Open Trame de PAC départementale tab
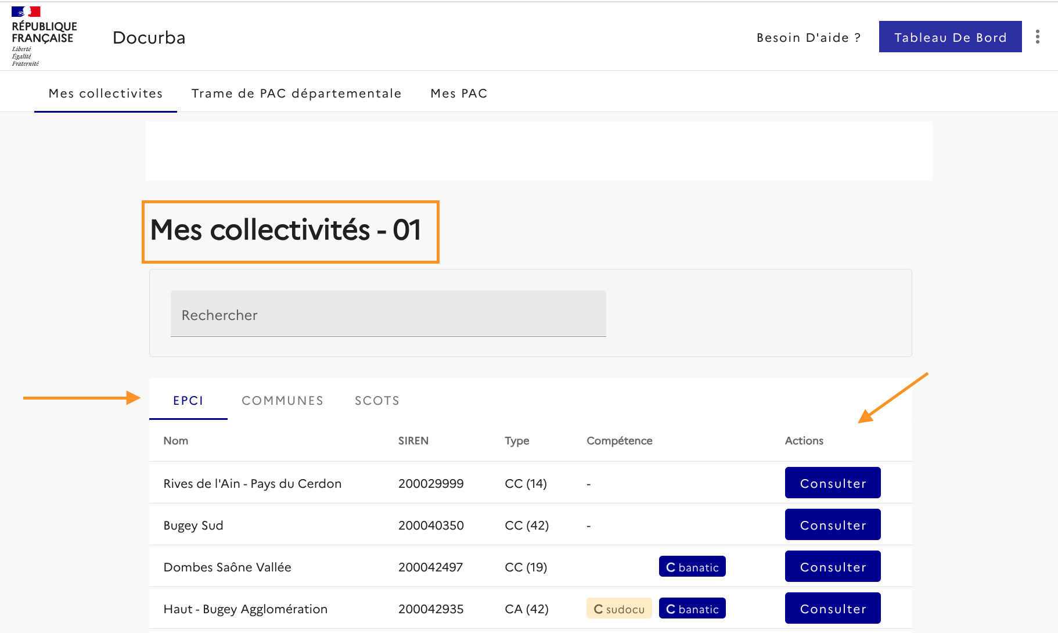Screen dimensions: 1058x633 point(296,93)
